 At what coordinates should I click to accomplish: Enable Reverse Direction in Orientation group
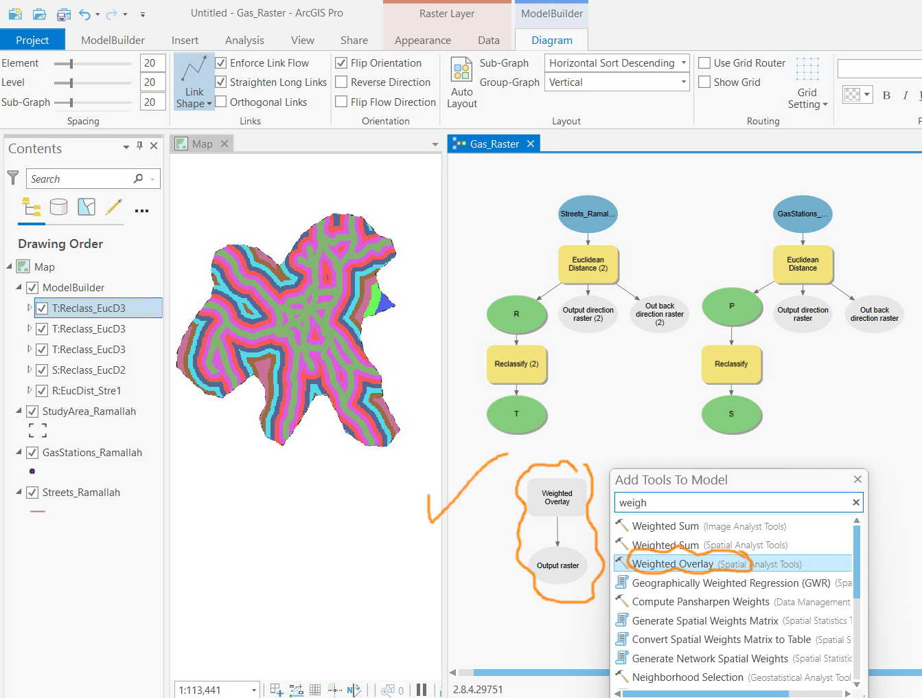341,82
